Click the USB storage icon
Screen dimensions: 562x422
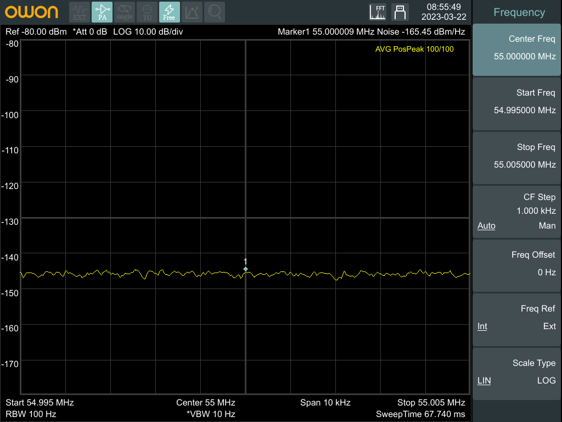(400, 12)
